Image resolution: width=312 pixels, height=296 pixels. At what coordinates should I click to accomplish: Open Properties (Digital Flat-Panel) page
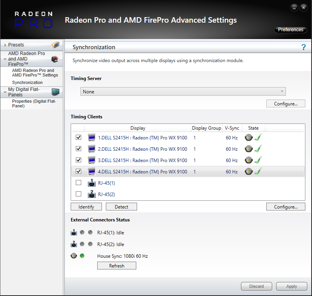pos(34,103)
